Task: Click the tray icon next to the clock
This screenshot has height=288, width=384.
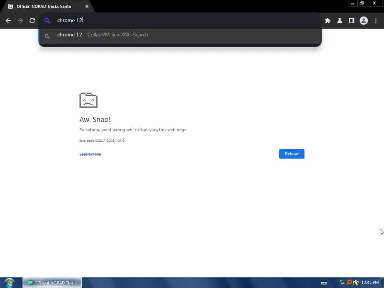Action: [x=356, y=283]
